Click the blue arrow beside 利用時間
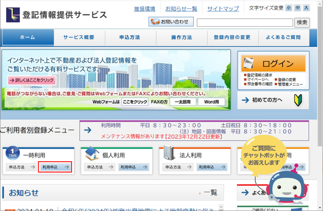Viewport: 323px width, 211px height. click(88, 130)
